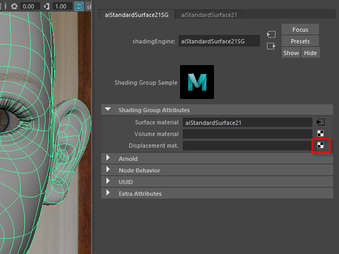Switch to the aiStandardSurface21 tab
Image resolution: width=339 pixels, height=254 pixels.
tap(209, 15)
